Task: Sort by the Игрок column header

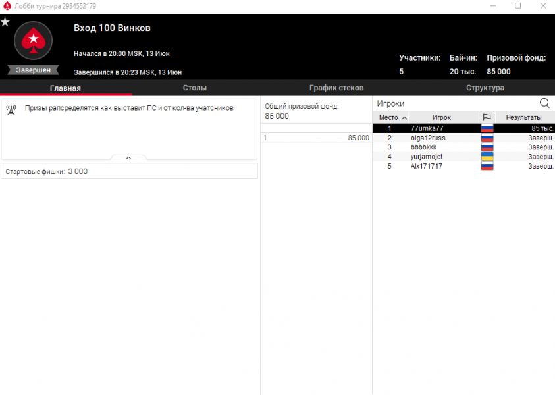Action: pos(442,117)
